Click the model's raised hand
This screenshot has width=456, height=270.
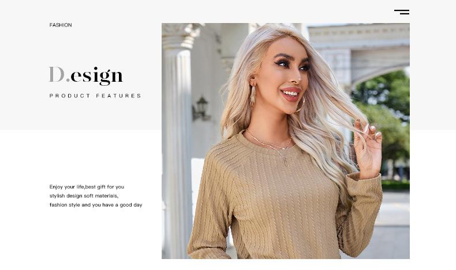367,149
